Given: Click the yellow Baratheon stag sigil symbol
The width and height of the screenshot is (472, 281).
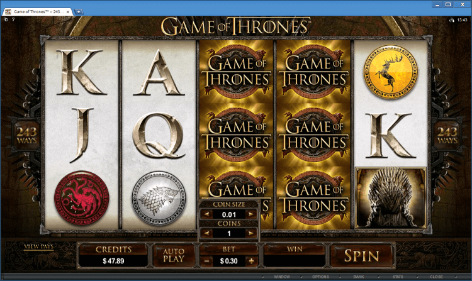Looking at the screenshot, I should tap(391, 72).
